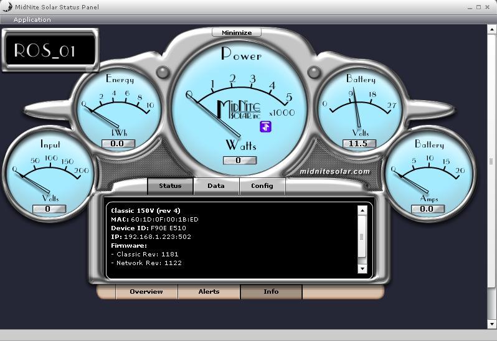
Task: Click the Input Volts gauge dial
Action: [49, 174]
